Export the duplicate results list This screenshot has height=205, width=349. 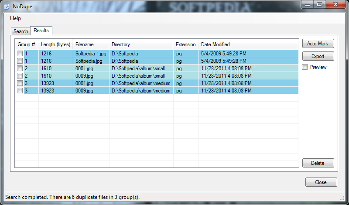click(318, 56)
